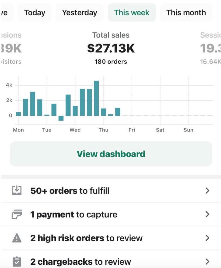Expand the 2 high risk orders chevron
Image resolution: width=221 pixels, height=268 pixels.
[x=207, y=238]
